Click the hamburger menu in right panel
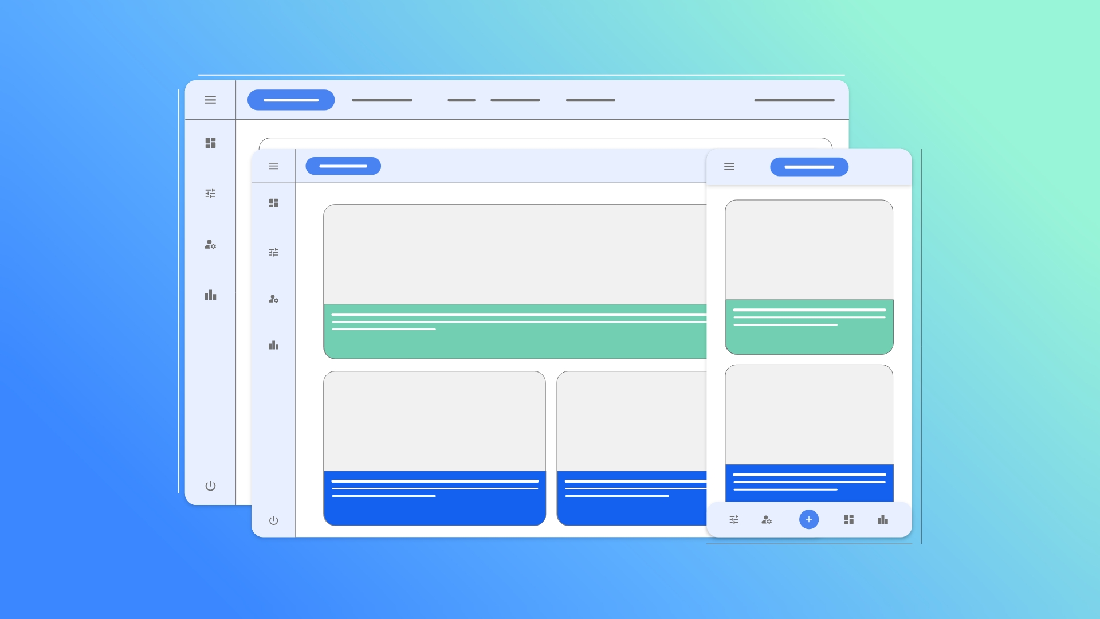Screen dimensions: 1100x619 tap(729, 166)
